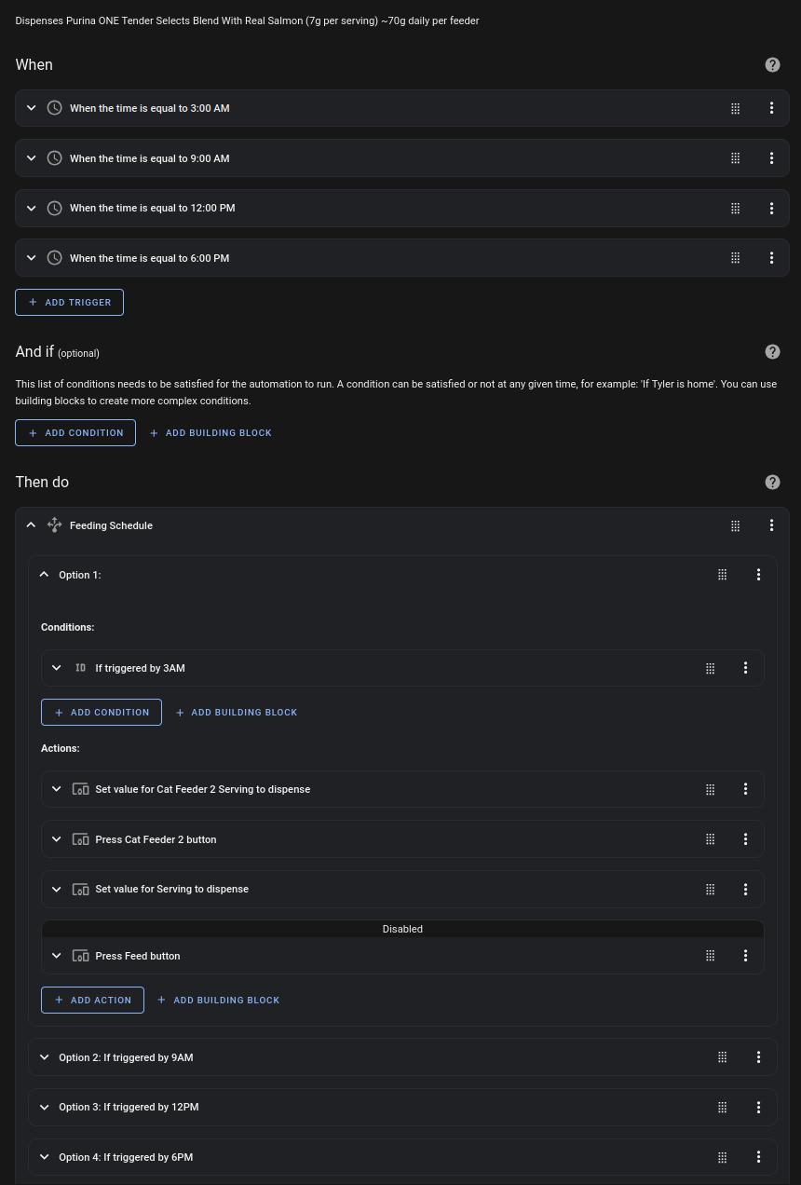Expand the If triggered by 3AM condition
Screen dimensions: 801x1185
pos(57,668)
